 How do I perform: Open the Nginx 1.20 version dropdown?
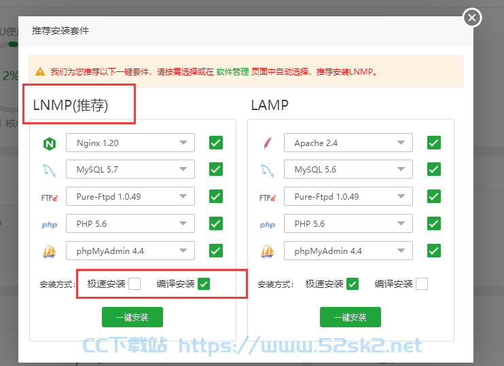point(130,143)
